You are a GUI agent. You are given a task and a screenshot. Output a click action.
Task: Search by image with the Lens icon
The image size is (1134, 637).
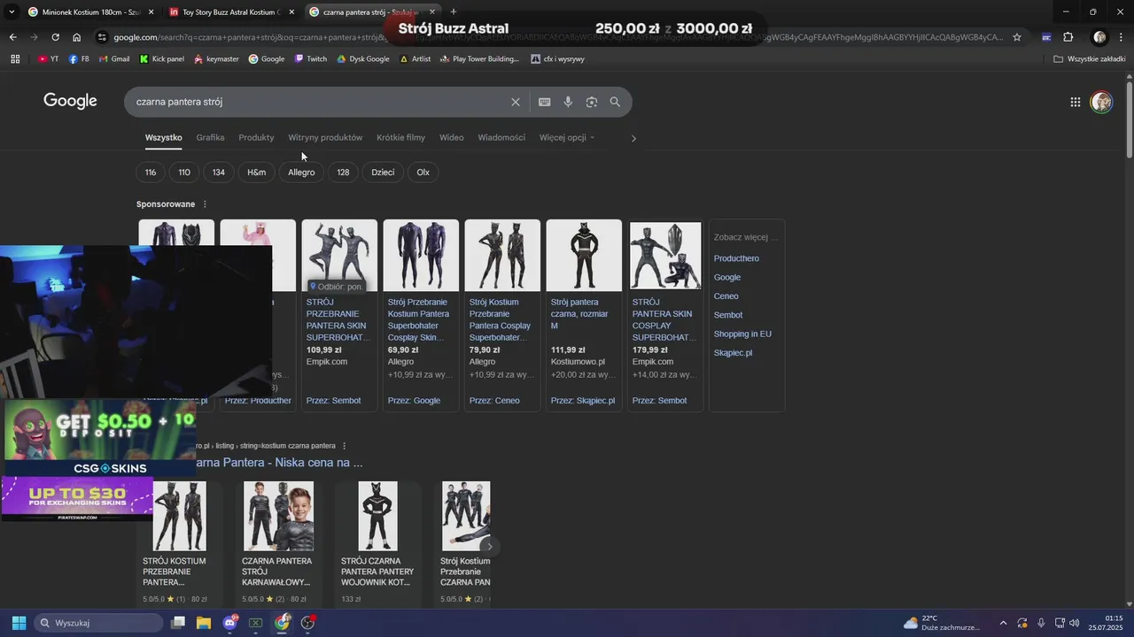click(x=592, y=102)
